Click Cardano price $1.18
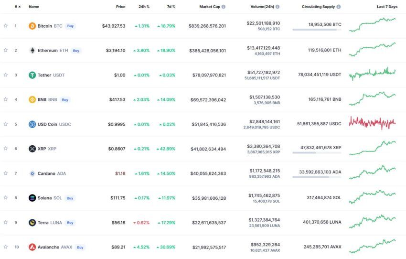 (x=120, y=173)
